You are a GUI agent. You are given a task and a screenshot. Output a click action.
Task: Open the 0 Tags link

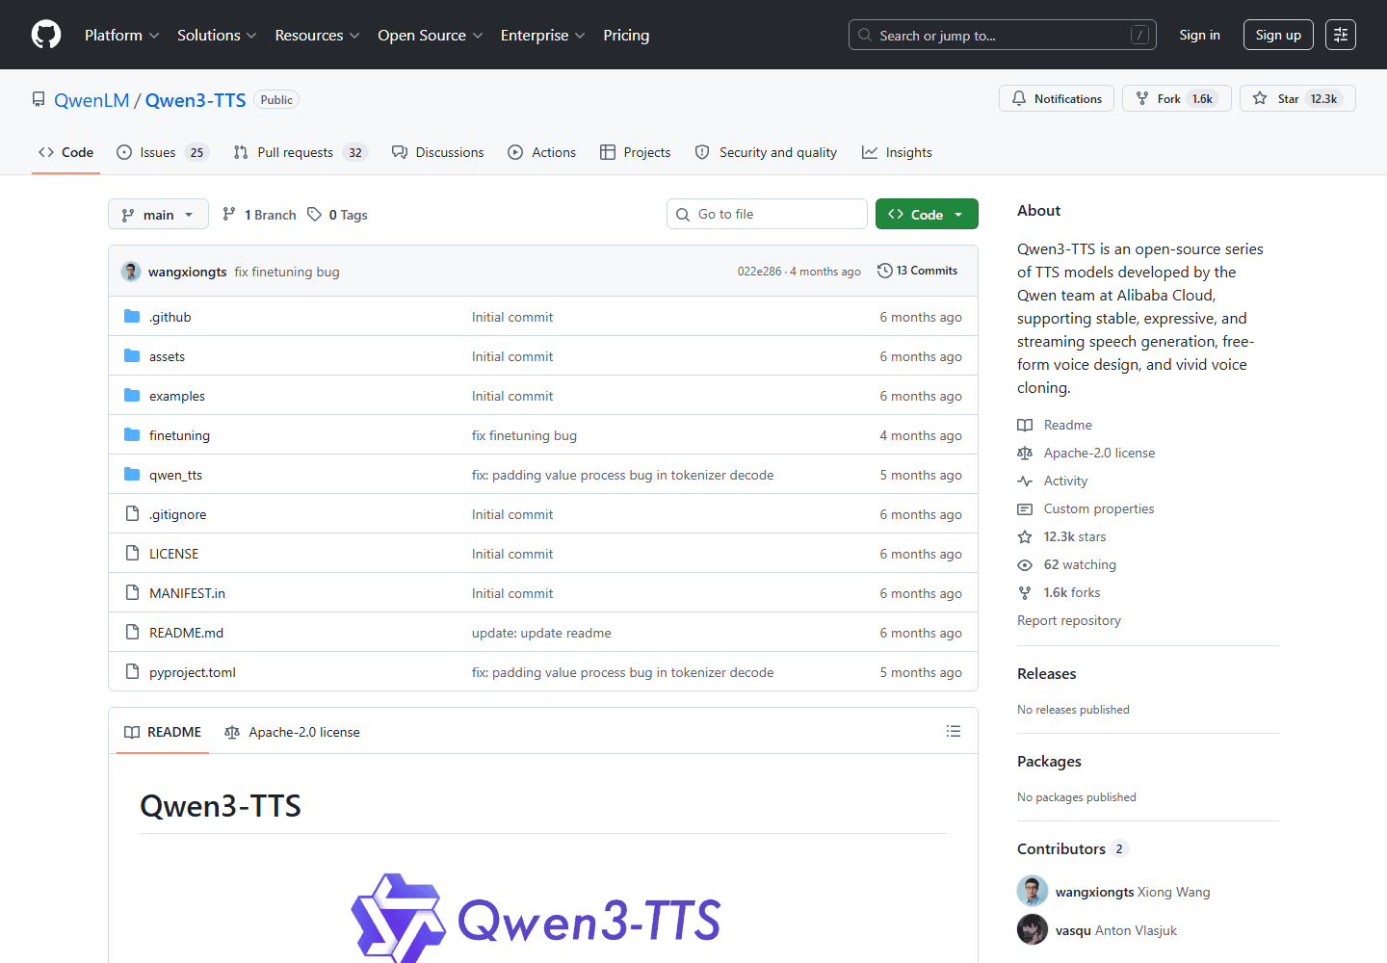337,215
